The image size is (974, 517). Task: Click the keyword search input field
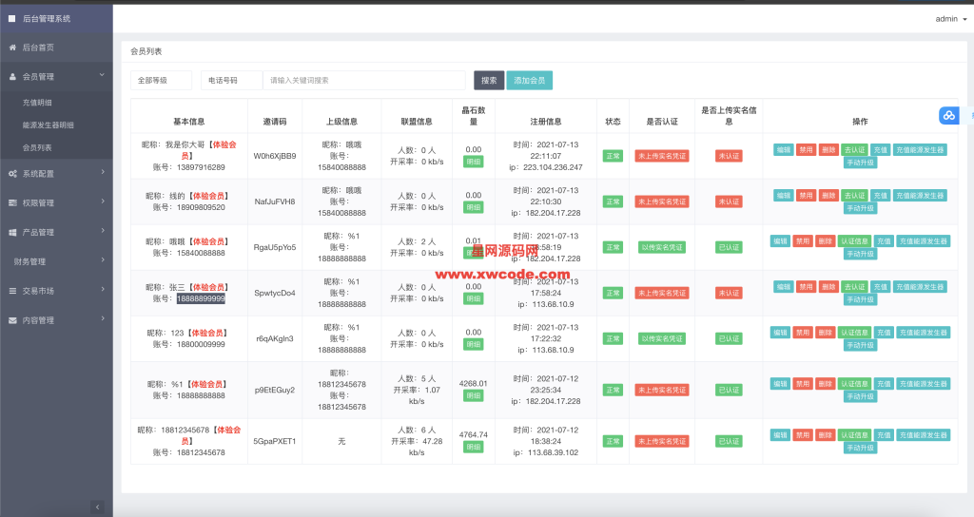click(364, 81)
